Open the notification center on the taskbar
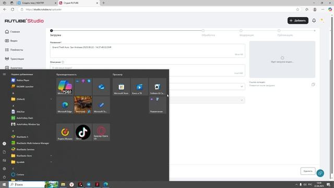 point(328,184)
